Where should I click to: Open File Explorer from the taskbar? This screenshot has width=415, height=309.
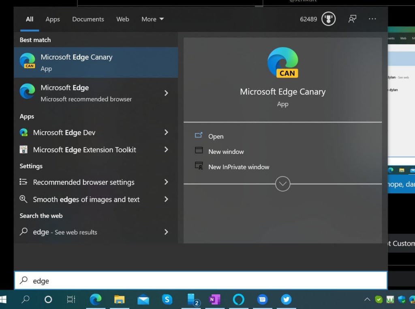coord(119,300)
